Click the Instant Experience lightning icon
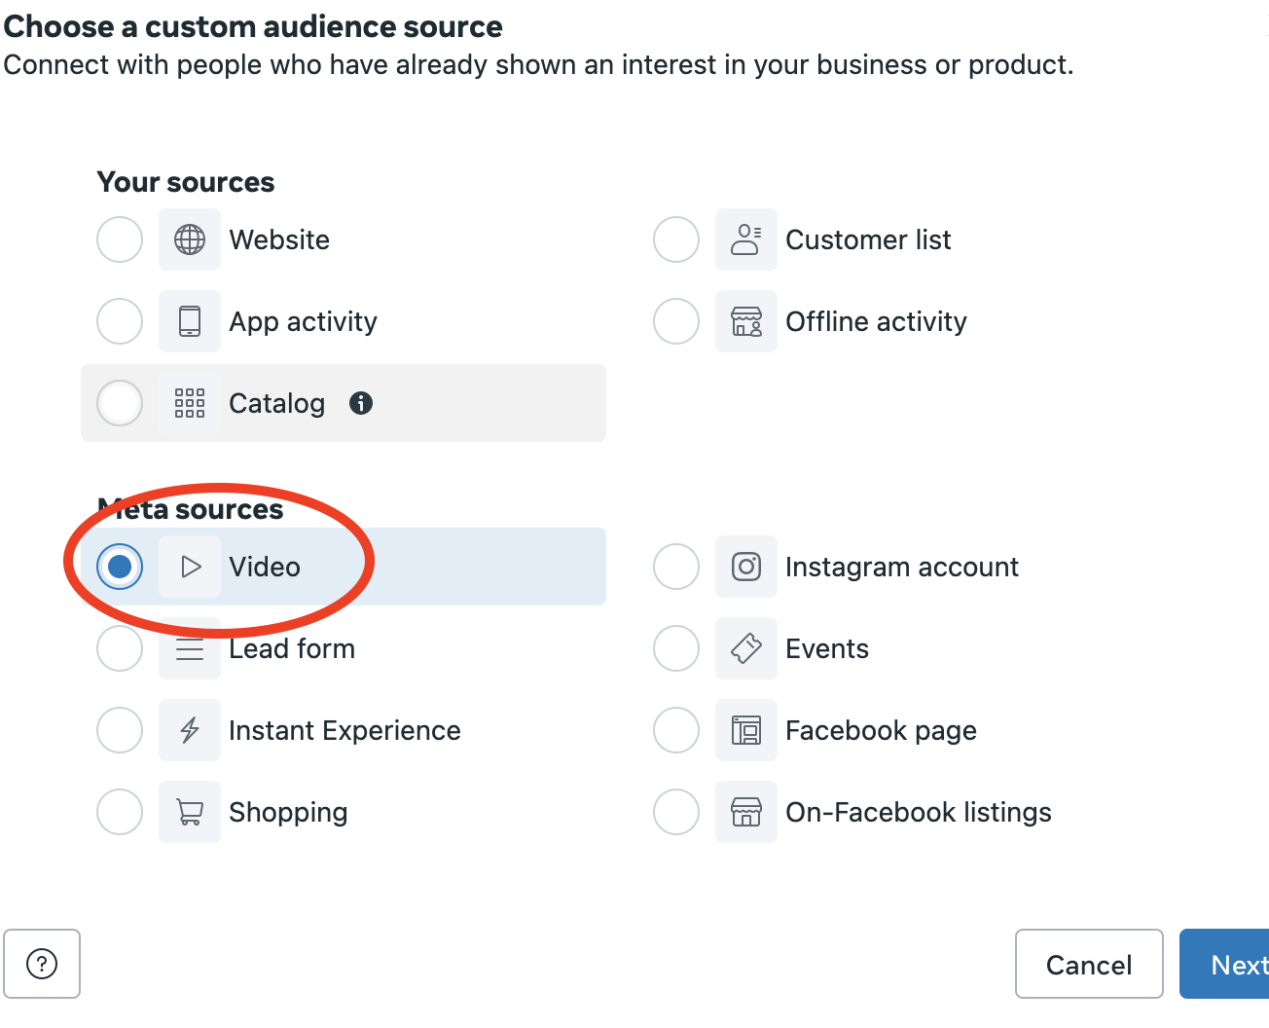 click(190, 730)
